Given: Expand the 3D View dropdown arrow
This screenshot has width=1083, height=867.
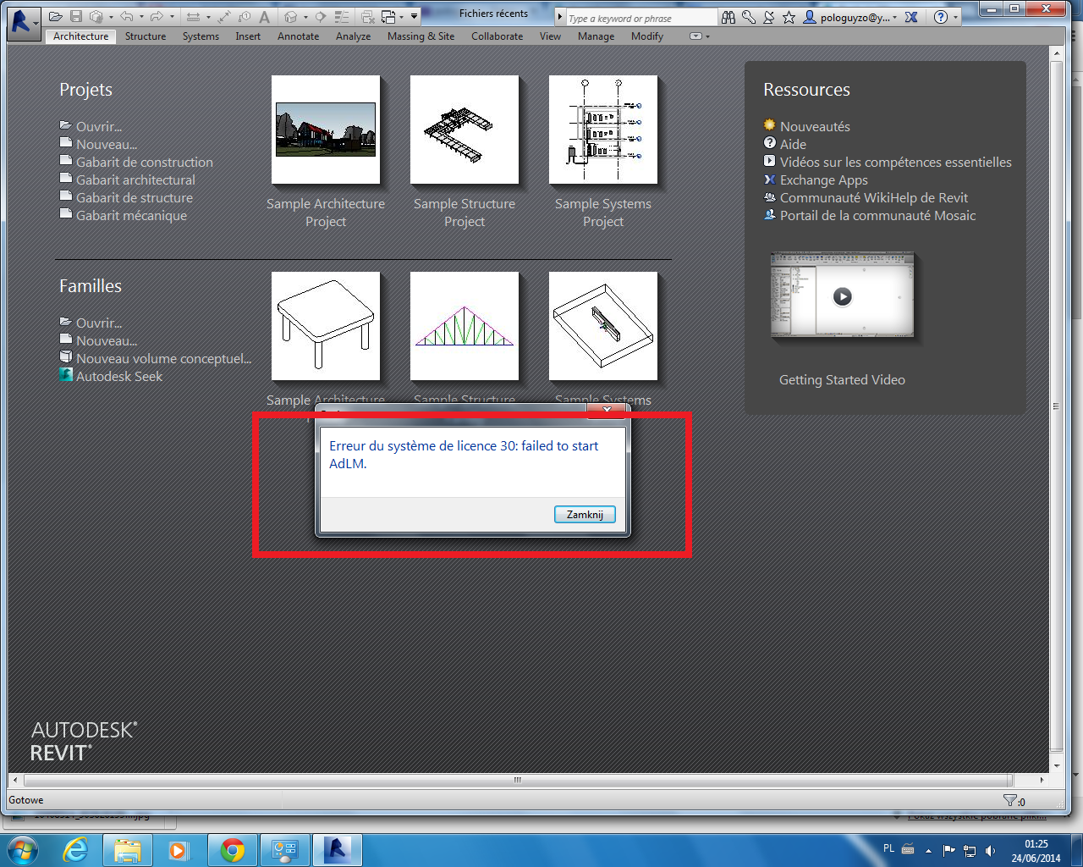Looking at the screenshot, I should click(x=305, y=17).
